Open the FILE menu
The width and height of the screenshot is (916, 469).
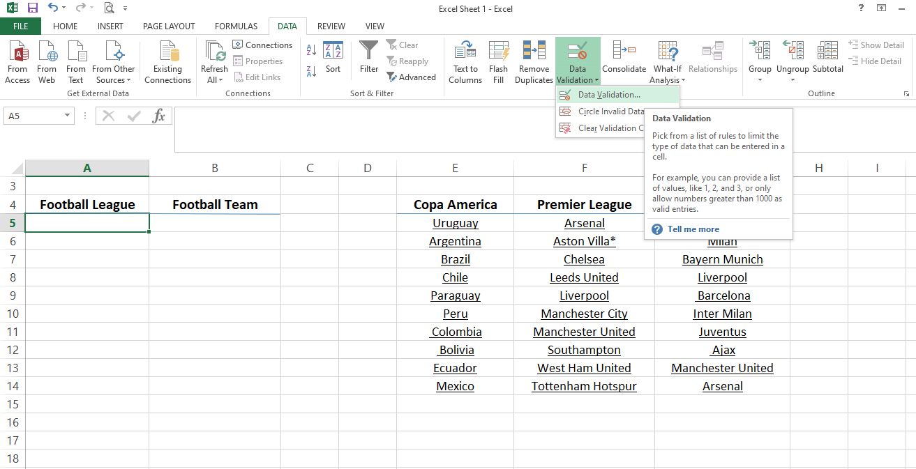tap(21, 26)
